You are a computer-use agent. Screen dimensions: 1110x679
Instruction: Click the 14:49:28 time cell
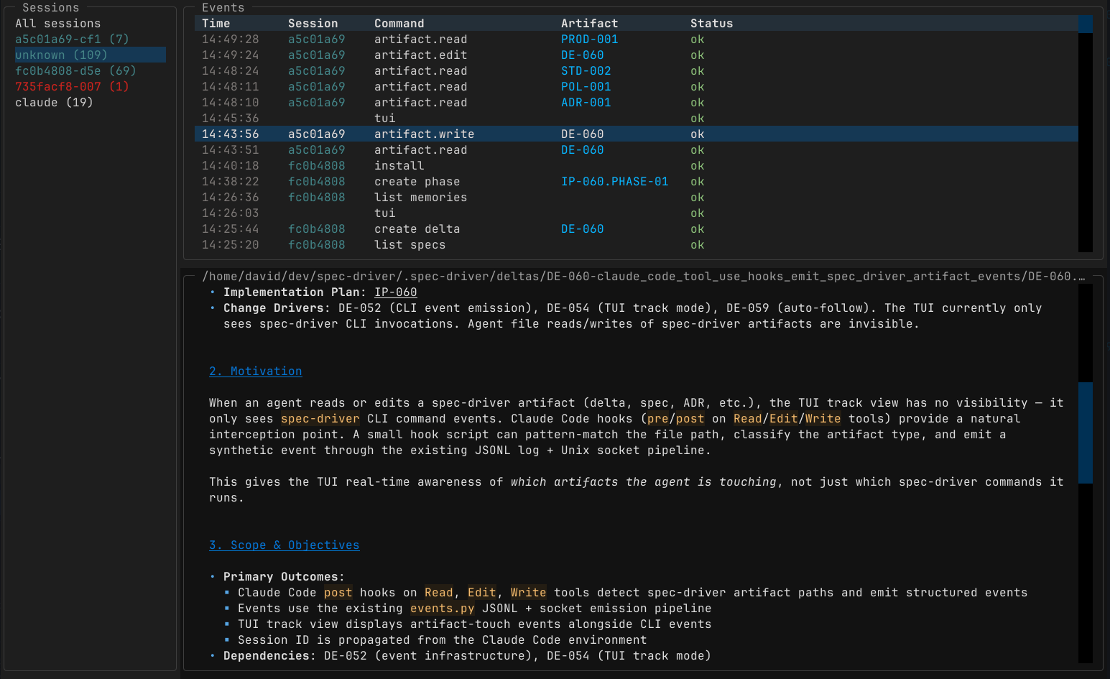(230, 40)
